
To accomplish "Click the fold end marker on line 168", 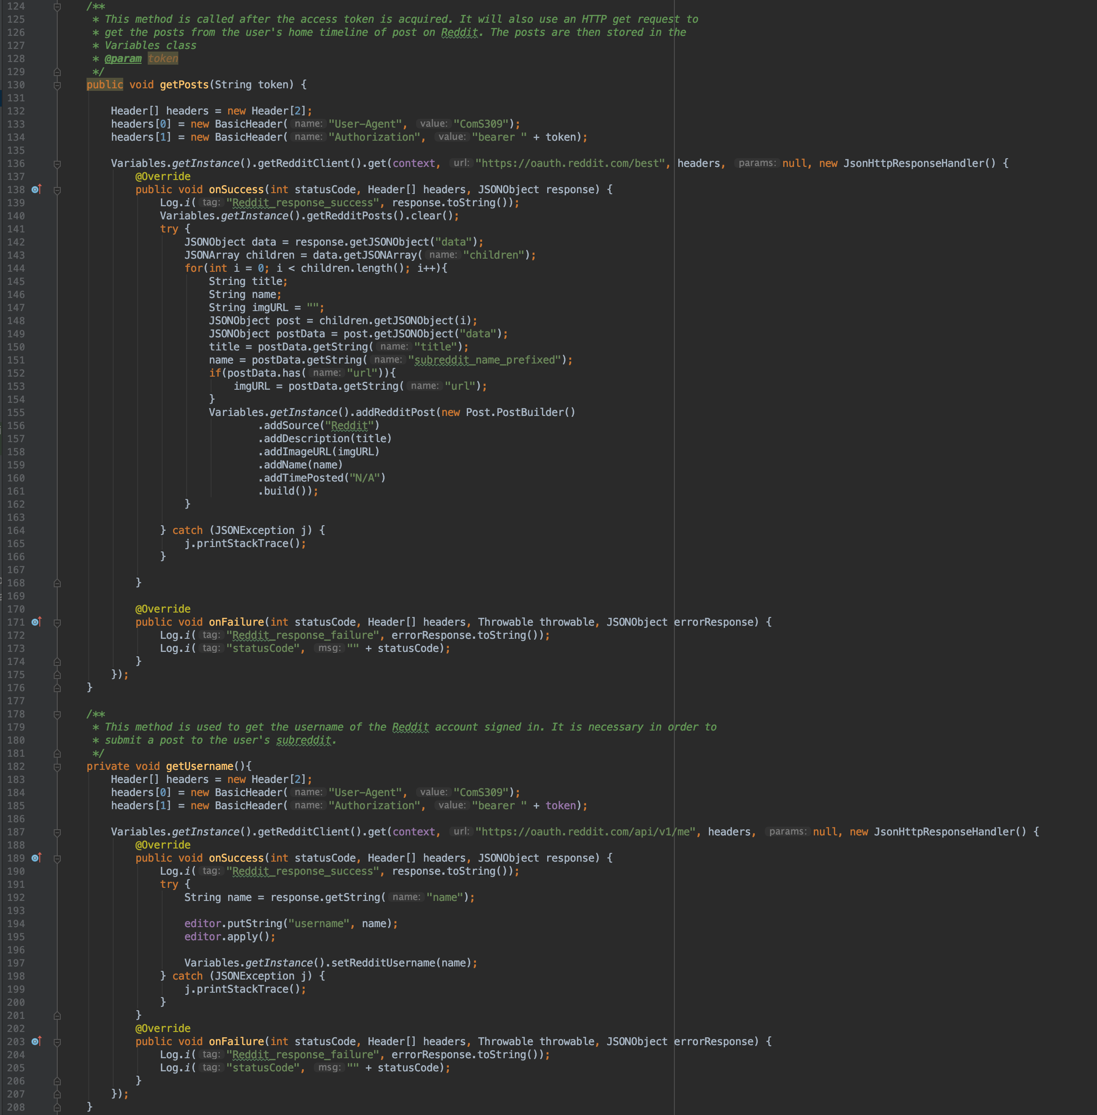I will point(57,583).
